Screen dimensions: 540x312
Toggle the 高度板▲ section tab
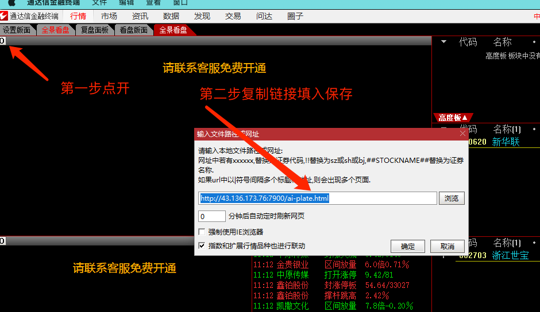click(x=453, y=118)
